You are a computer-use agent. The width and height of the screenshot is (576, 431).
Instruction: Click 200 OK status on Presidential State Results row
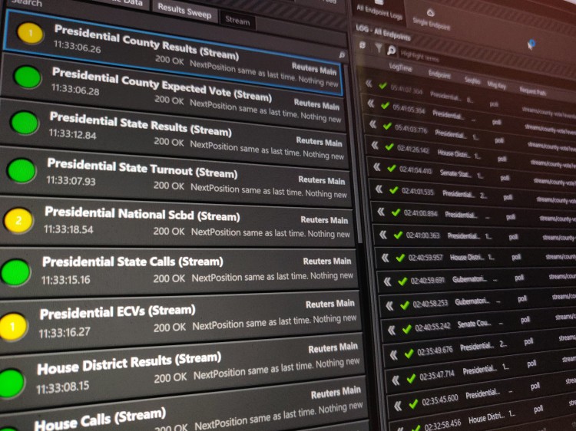tap(169, 142)
